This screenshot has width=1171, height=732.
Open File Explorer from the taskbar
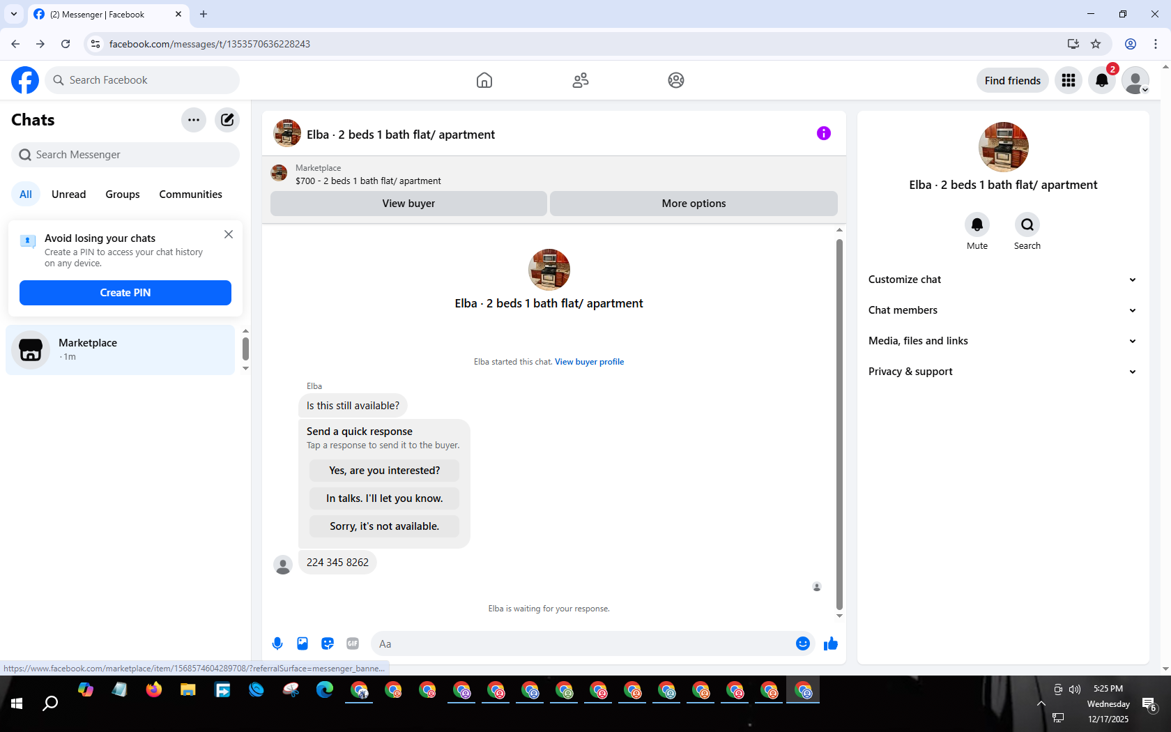(188, 690)
